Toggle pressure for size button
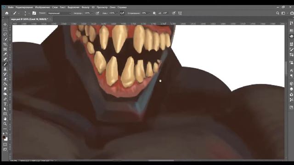 tap(174, 13)
